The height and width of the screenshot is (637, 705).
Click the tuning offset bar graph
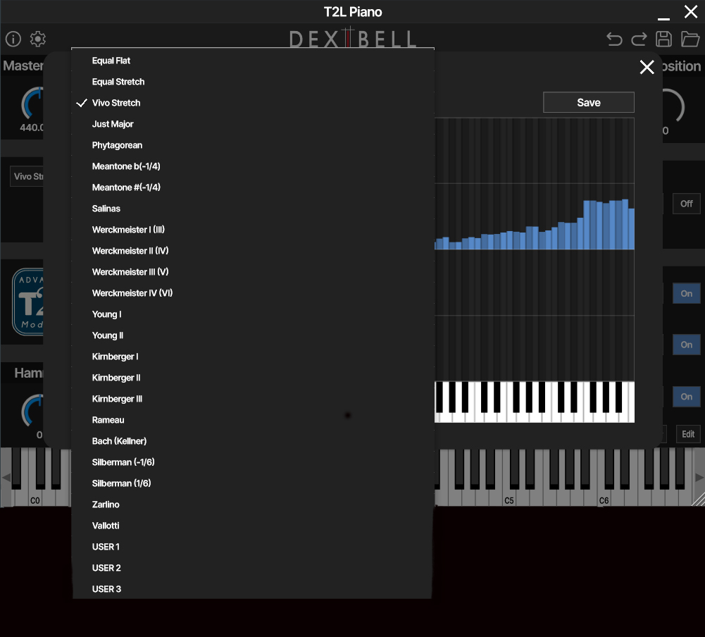point(535,249)
